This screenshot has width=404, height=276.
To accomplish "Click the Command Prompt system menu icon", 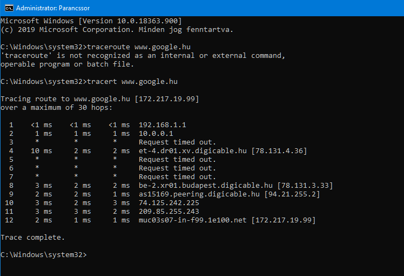I will pos(7,8).
